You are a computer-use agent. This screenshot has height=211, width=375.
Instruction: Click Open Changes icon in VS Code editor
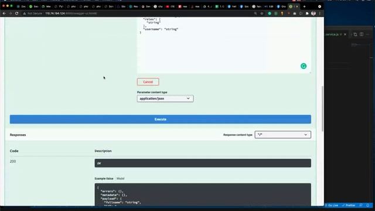356,35
